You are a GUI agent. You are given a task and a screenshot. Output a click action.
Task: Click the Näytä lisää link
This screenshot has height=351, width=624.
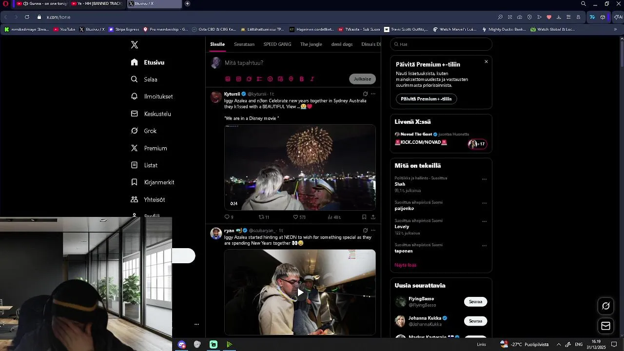405,265
